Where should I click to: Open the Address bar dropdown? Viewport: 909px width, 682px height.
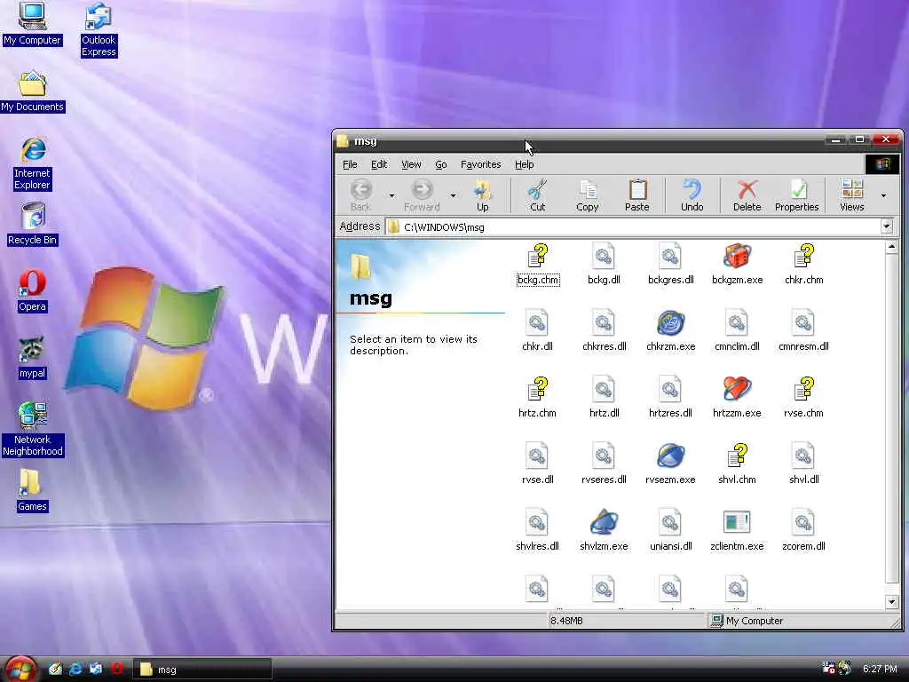tap(887, 226)
